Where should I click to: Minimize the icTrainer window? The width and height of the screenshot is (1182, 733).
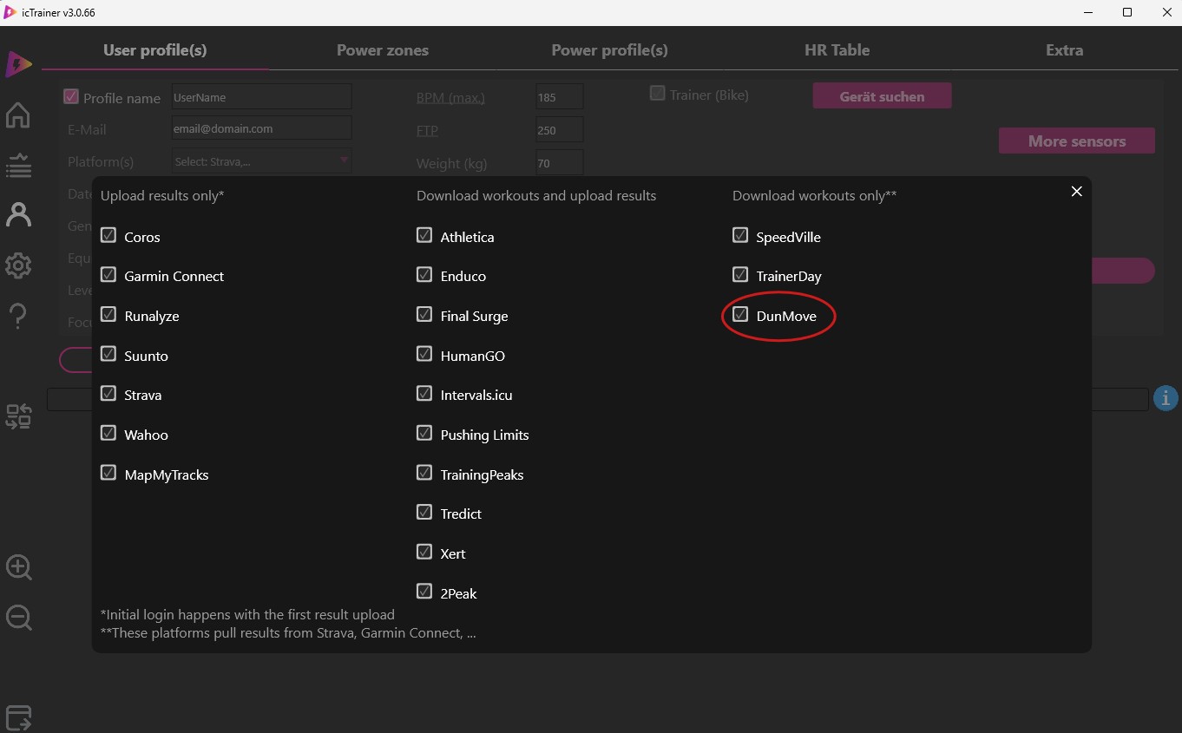[x=1089, y=12]
